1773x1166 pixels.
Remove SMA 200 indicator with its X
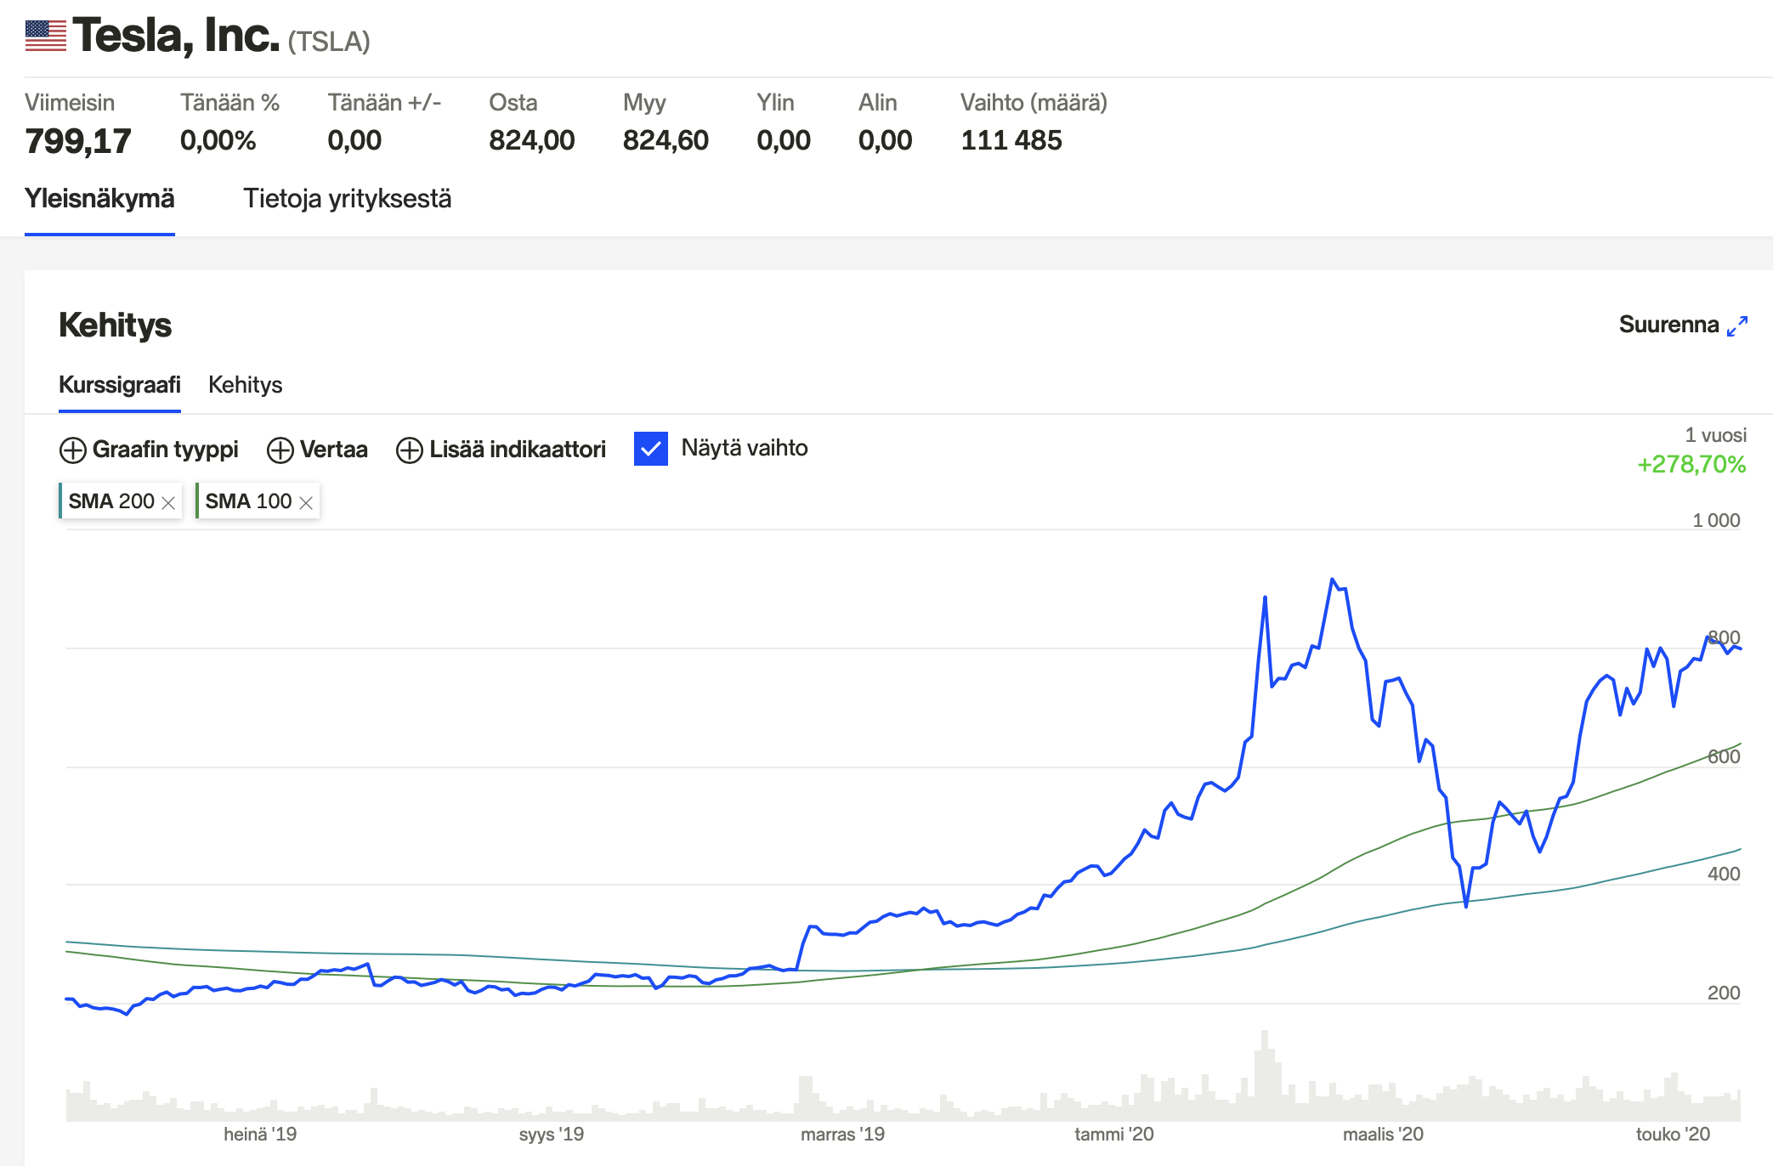(168, 502)
